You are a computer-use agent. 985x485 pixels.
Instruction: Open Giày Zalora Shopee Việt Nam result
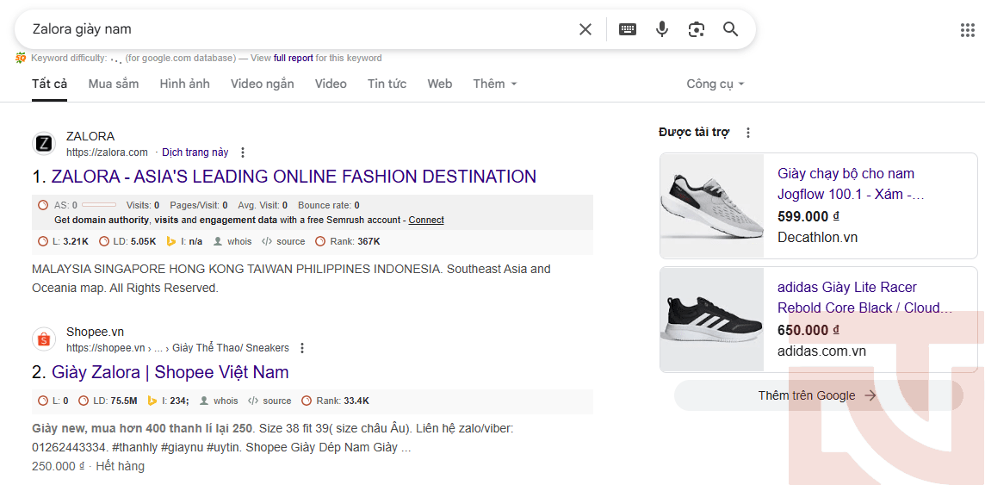170,372
